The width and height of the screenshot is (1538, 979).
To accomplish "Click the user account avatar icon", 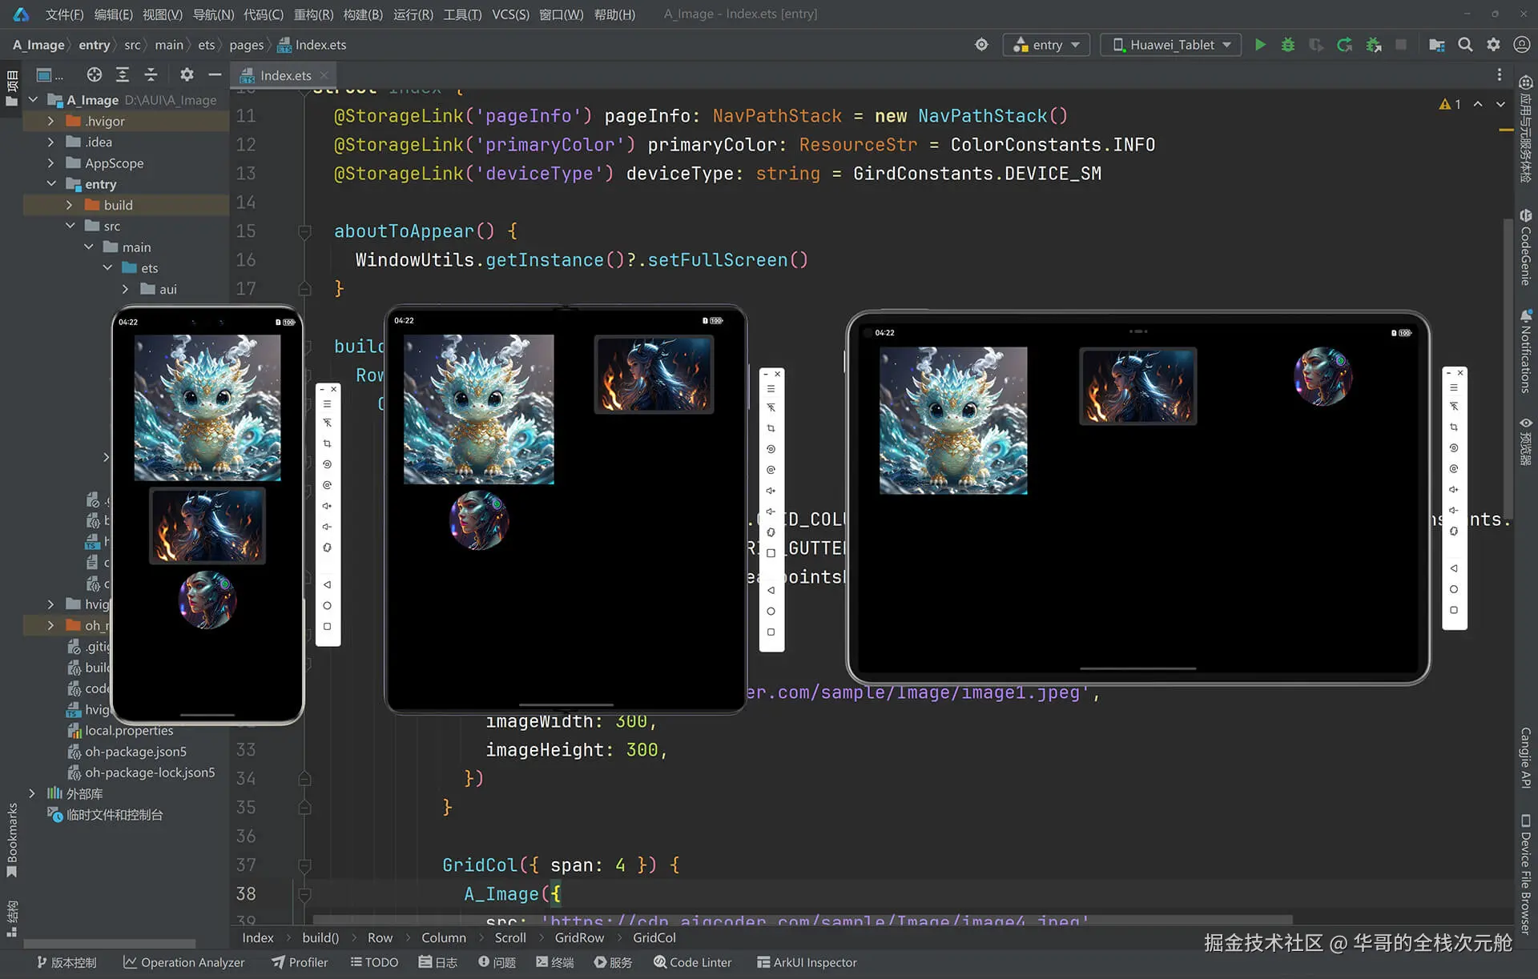I will pyautogui.click(x=1521, y=45).
